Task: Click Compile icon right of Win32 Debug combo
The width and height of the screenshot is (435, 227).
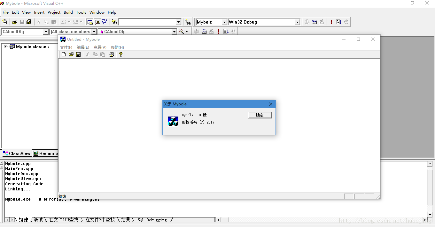Action: pos(307,22)
